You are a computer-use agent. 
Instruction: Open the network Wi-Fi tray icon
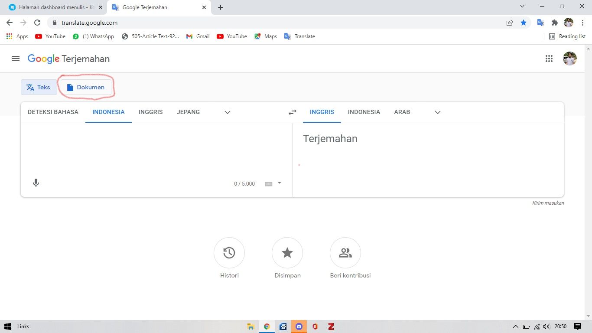pyautogui.click(x=537, y=326)
